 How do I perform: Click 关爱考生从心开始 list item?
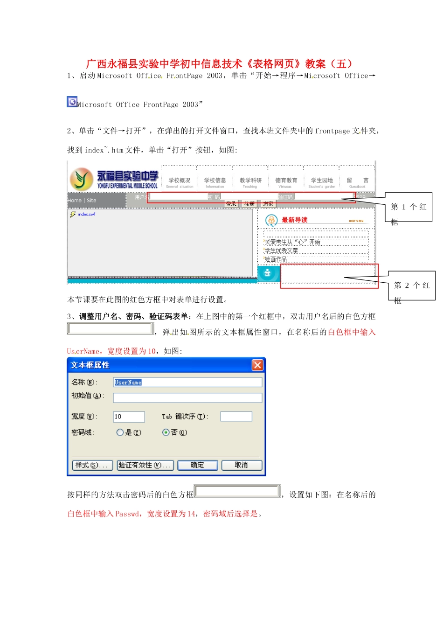click(x=292, y=242)
